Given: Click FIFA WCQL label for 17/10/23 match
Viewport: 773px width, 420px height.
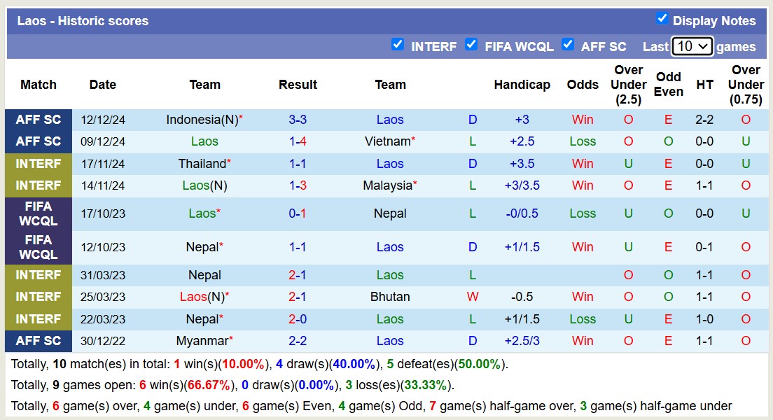Looking at the screenshot, I should point(39,213).
